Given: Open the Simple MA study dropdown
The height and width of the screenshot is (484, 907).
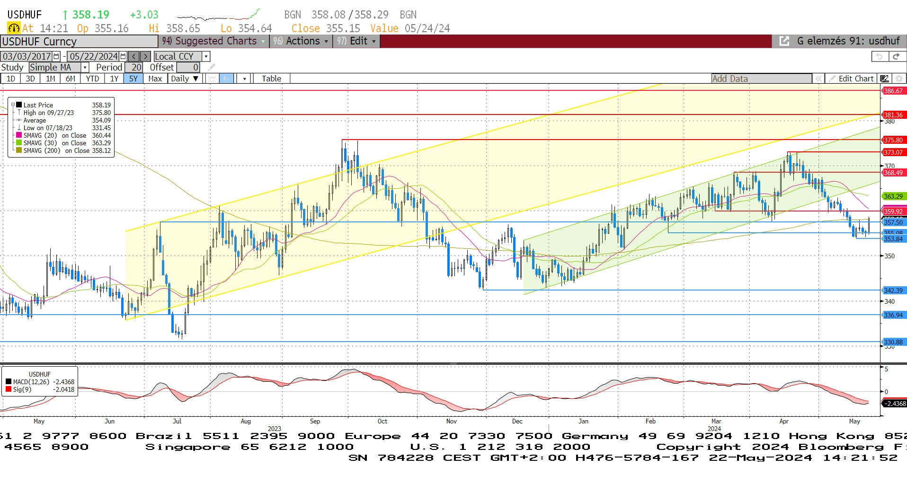Looking at the screenshot, I should coord(85,68).
